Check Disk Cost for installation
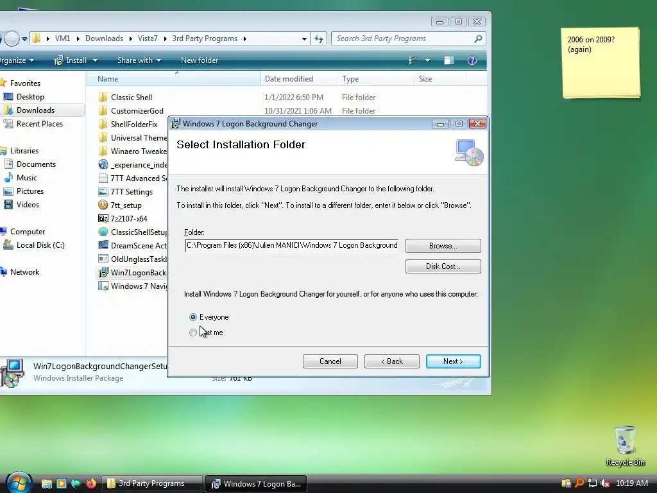Screen dimensions: 657x493 pyautogui.click(x=443, y=266)
